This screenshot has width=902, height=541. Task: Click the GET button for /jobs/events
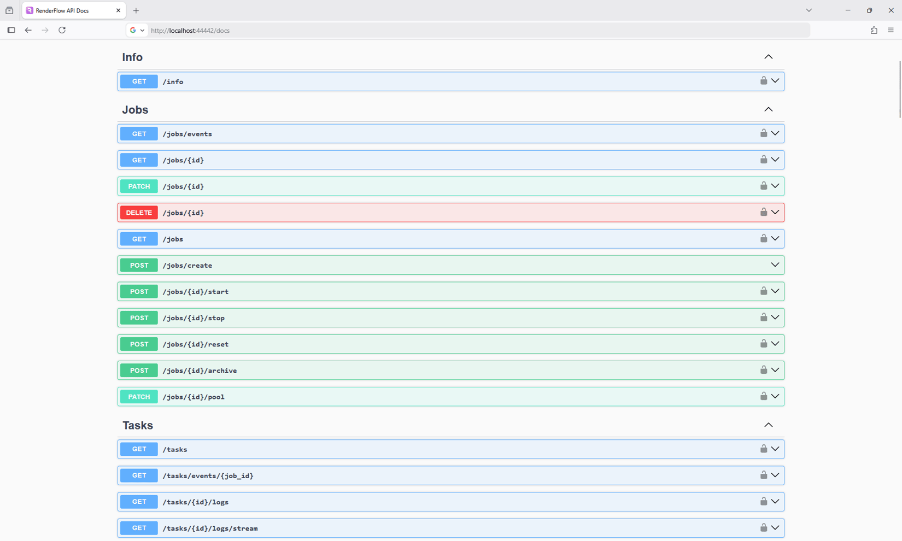[x=139, y=134]
